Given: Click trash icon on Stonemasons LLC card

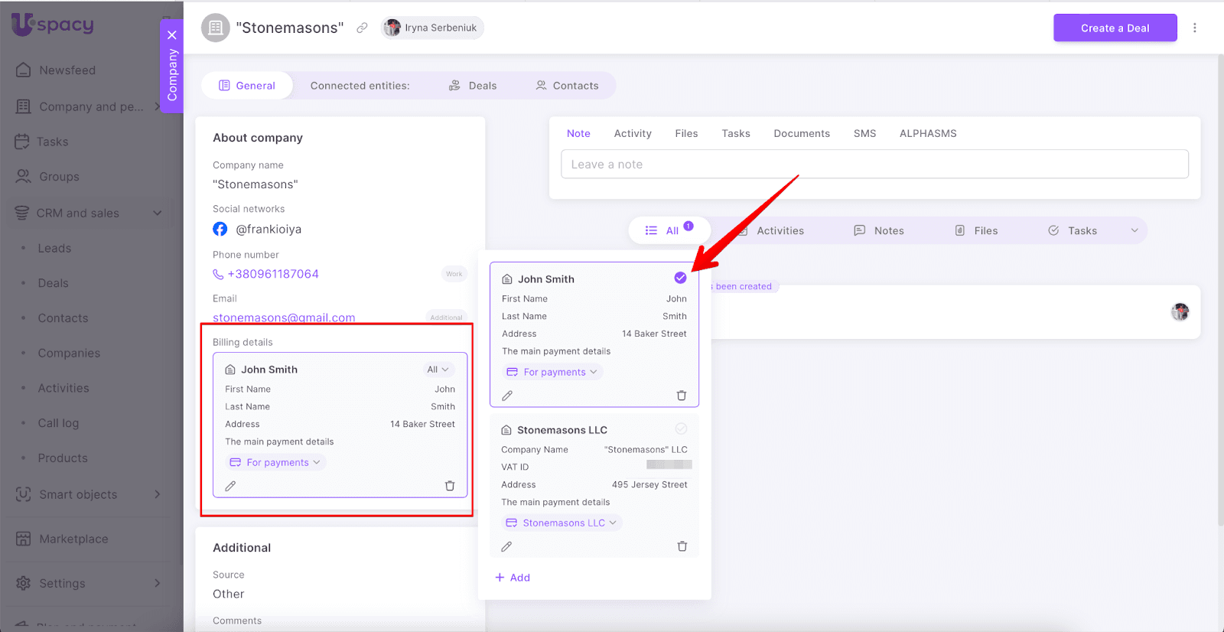Looking at the screenshot, I should [x=682, y=546].
